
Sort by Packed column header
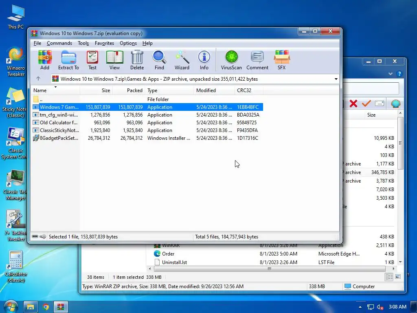tap(129, 90)
